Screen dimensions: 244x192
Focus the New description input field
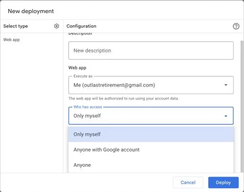pos(151,51)
